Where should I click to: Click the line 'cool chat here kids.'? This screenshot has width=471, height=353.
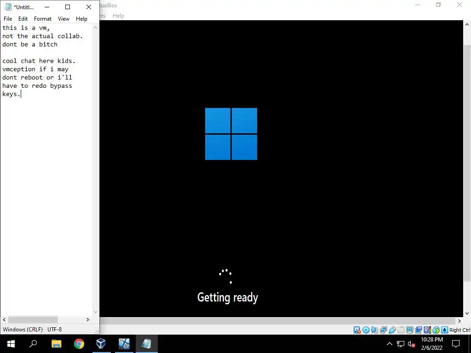click(x=39, y=61)
